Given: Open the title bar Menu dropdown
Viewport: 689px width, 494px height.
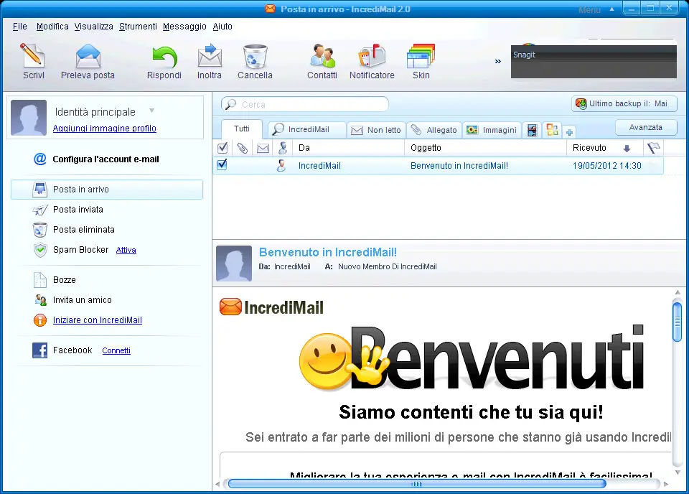Looking at the screenshot, I should pos(596,9).
